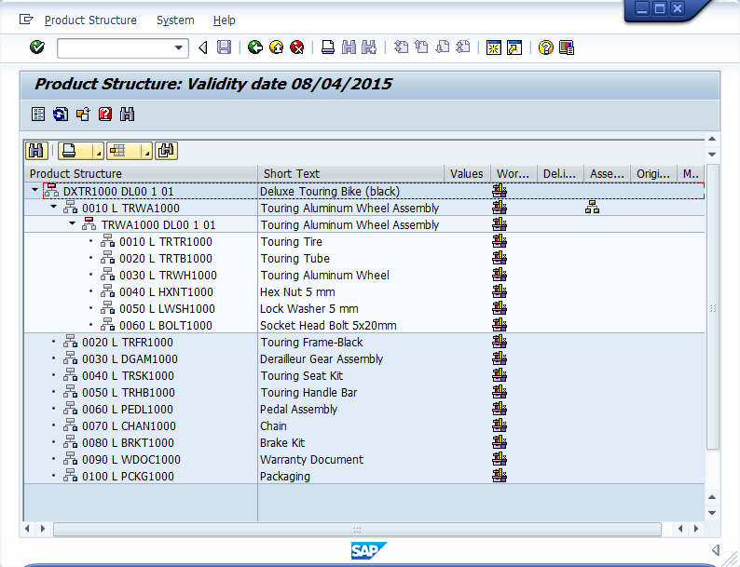The height and width of the screenshot is (567, 740).
Task: Open the tree layout button dropdown
Action: click(x=147, y=153)
